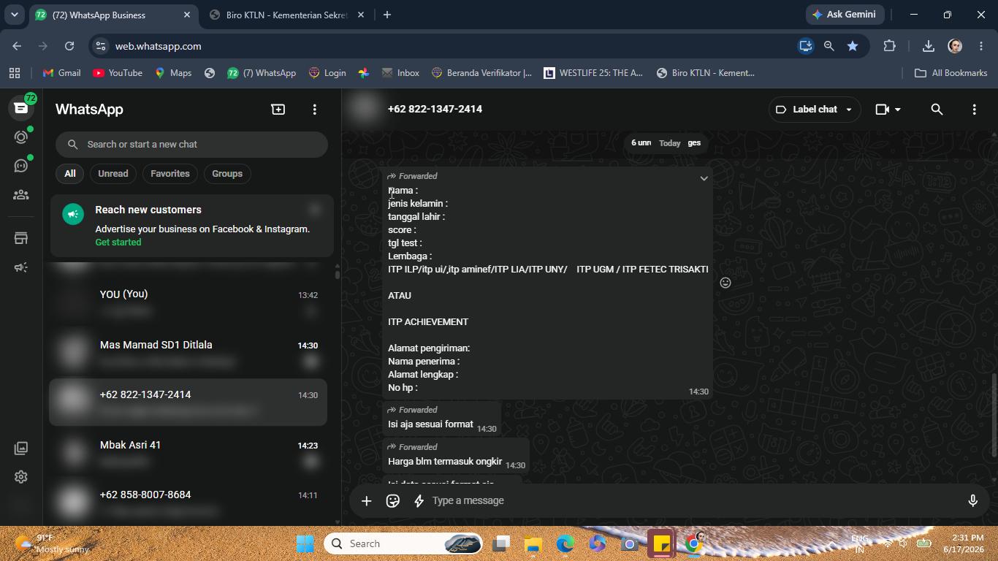This screenshot has width=998, height=561.
Task: Open the conversation menu three dots
Action: click(974, 110)
